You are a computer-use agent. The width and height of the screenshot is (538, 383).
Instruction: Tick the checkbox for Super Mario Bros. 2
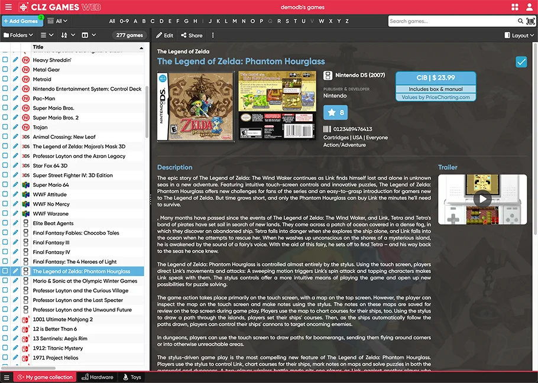pos(5,118)
